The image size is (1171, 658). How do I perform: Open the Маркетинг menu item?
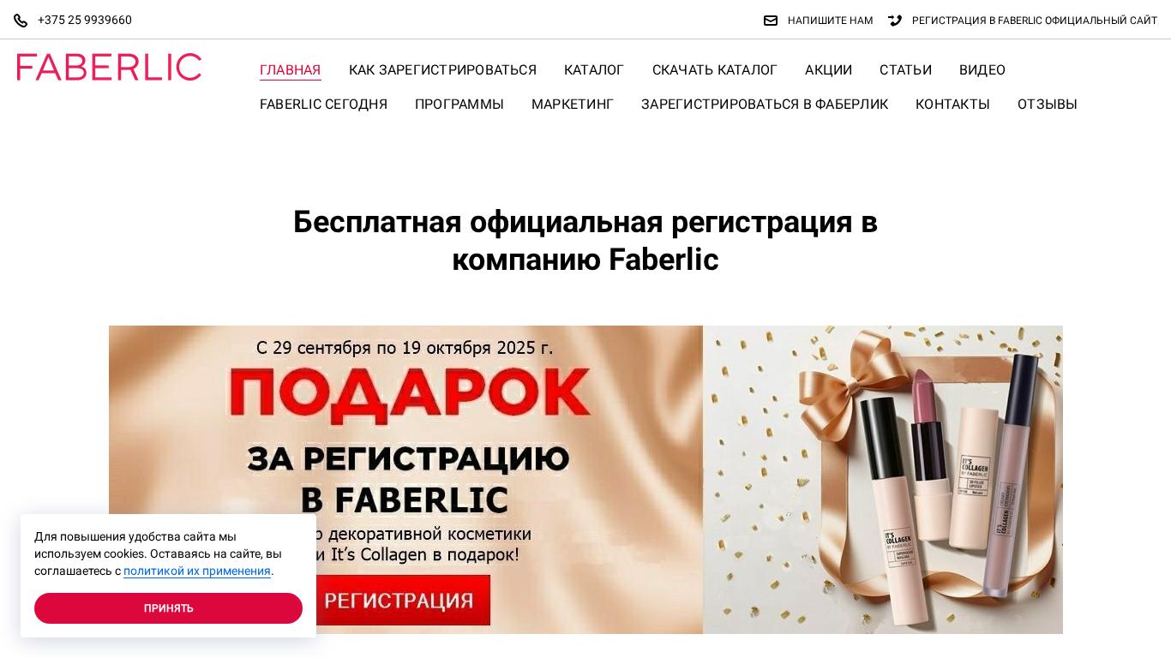click(573, 105)
